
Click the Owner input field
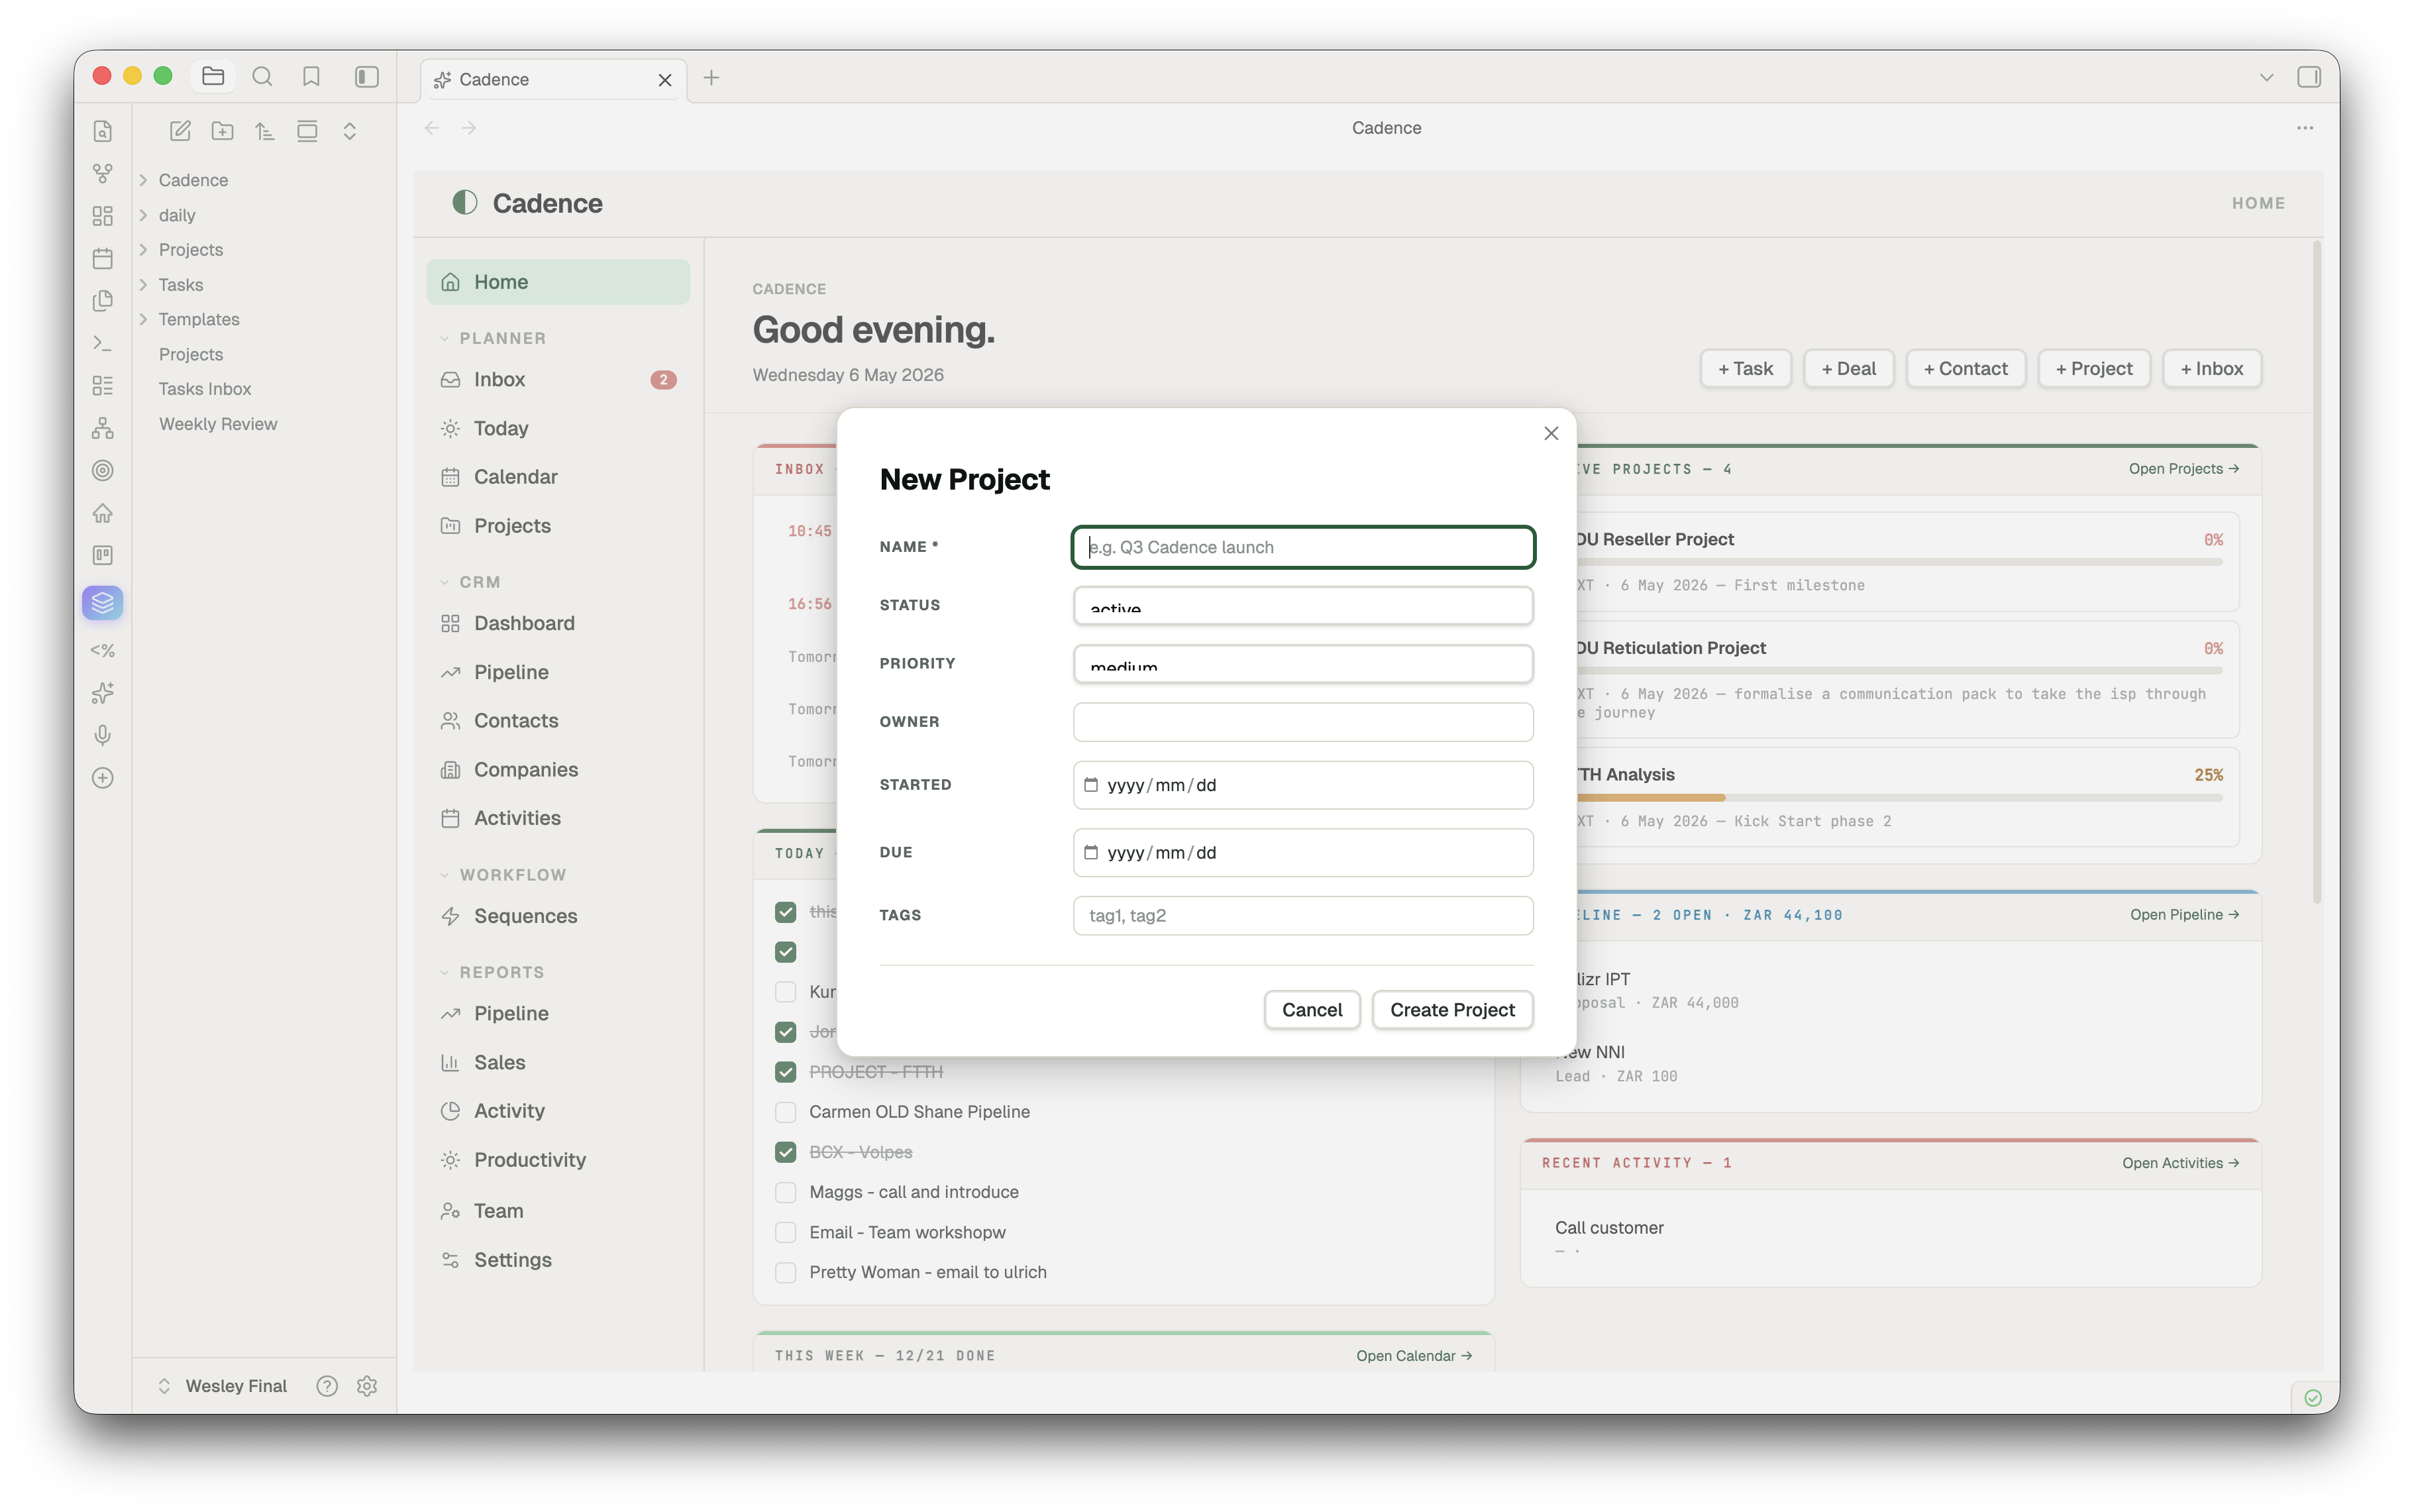coord(1302,722)
